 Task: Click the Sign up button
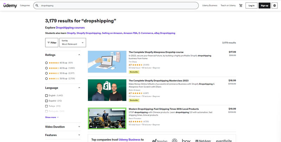point(264,6)
